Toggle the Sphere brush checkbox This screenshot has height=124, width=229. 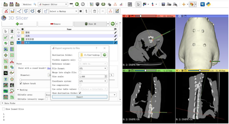tap(21, 83)
